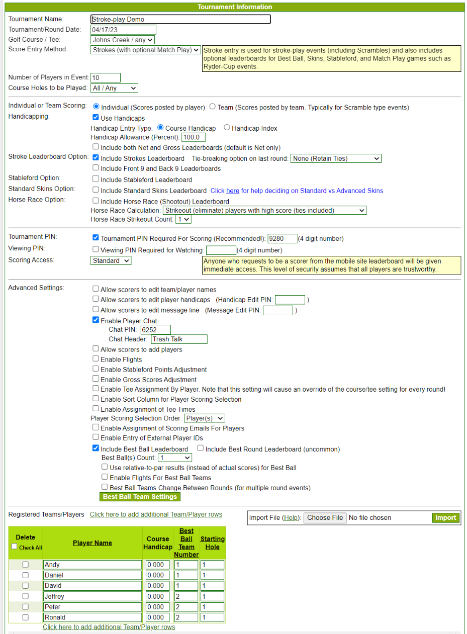
Task: Open the Import File Help link
Action: point(291,518)
